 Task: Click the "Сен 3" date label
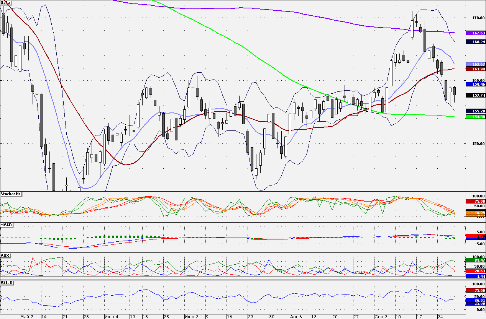tap(381, 317)
